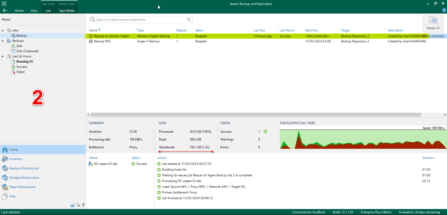
Task: Click the Storage Infrastructure icon
Action: [x=5, y=178]
